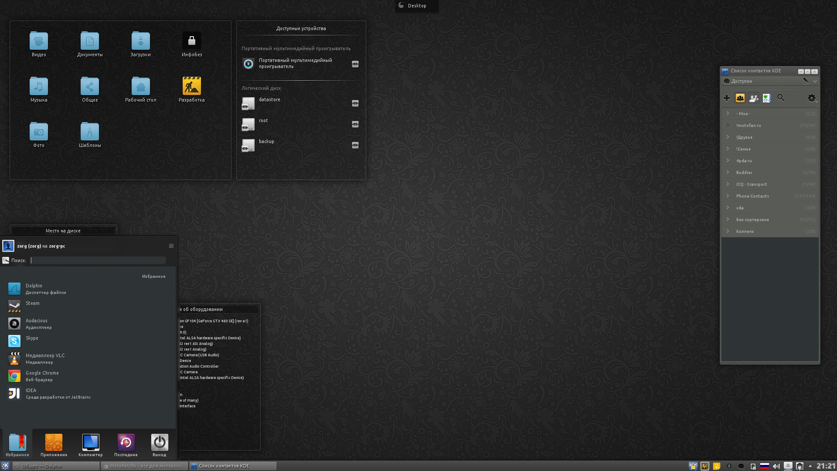Viewport: 837px width, 471px height.
Task: Launch IDEA from favorites
Action: point(87,393)
